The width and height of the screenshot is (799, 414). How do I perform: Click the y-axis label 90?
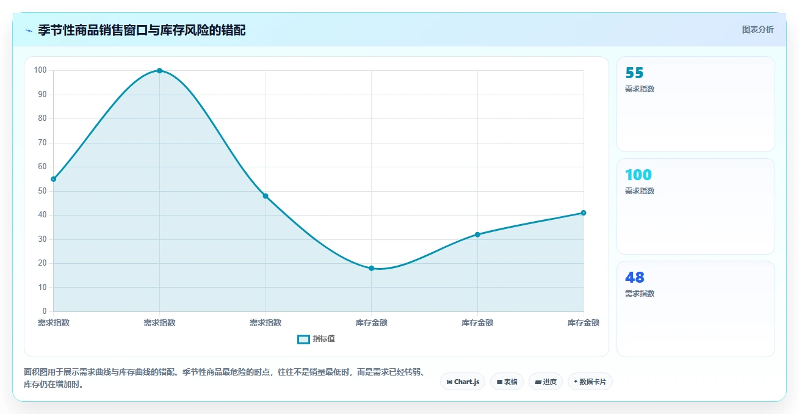pyautogui.click(x=41, y=95)
